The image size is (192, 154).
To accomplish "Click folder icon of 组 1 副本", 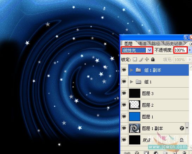I will 138,70.
